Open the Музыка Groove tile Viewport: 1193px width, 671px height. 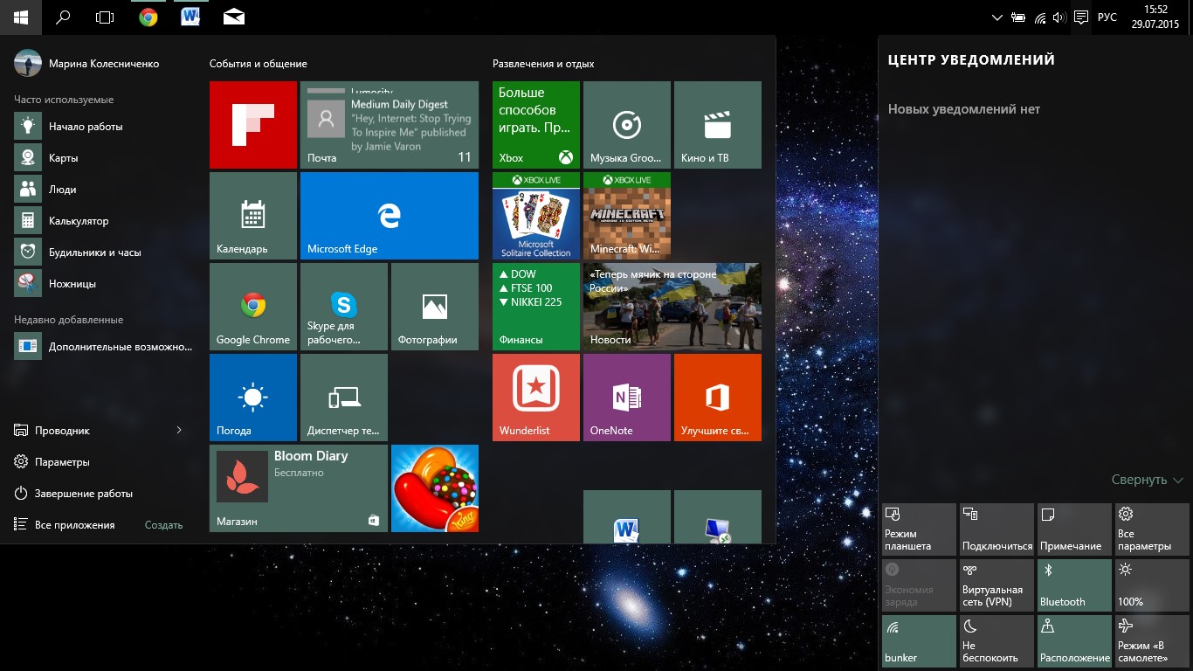coord(627,125)
